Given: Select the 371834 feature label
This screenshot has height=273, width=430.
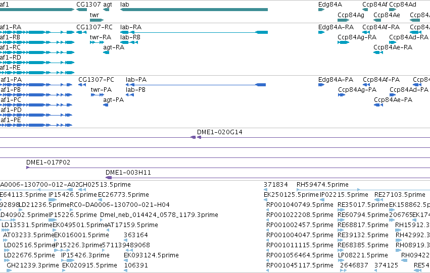Looking at the screenshot, I should [x=275, y=185].
